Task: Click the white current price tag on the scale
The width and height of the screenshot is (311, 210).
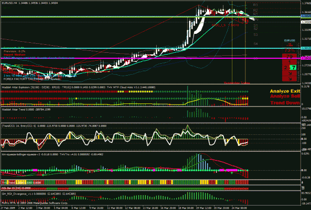Action: tap(306, 22)
